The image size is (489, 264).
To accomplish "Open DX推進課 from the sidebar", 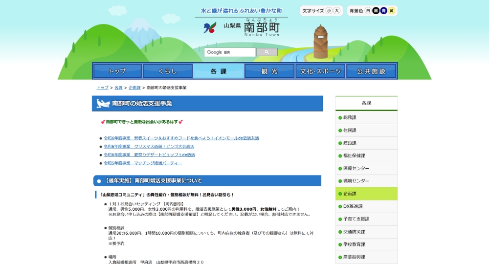I will pyautogui.click(x=352, y=206).
